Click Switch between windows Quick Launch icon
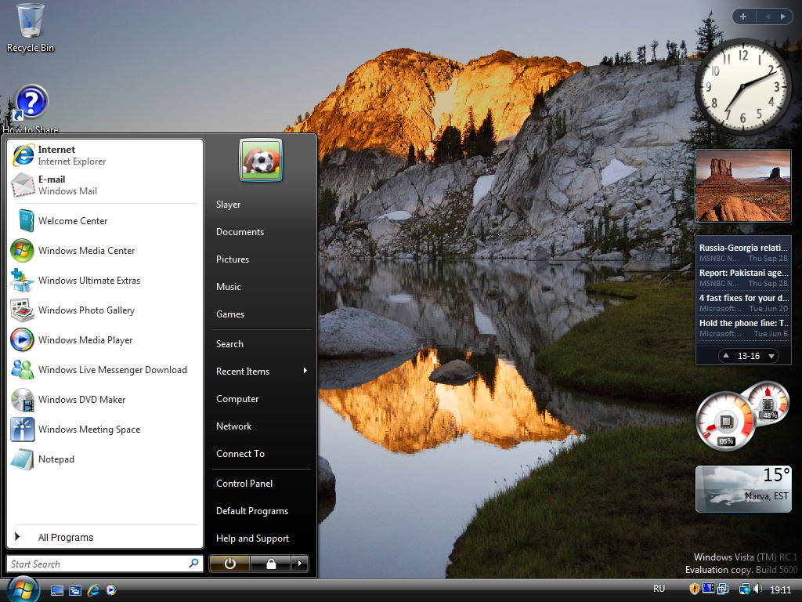 (x=75, y=590)
